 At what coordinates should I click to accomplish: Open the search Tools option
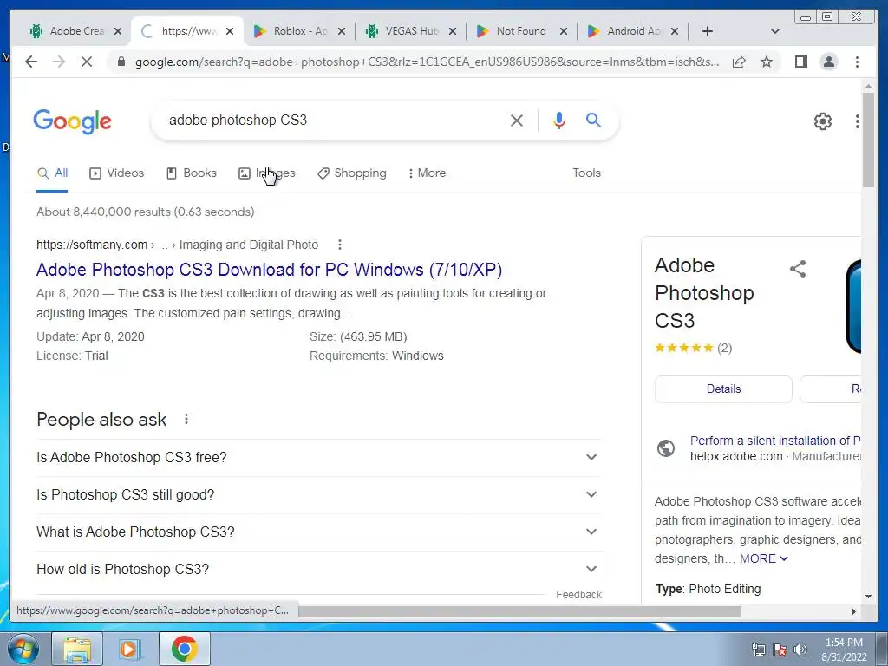tap(587, 173)
